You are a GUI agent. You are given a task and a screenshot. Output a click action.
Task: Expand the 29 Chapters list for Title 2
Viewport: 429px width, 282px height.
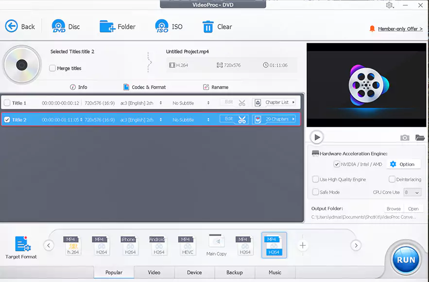point(293,119)
